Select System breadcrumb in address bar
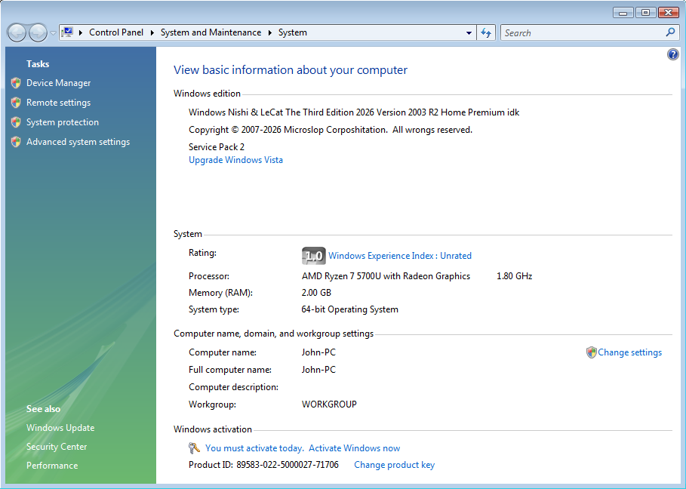Screen dimensions: 686x489 point(293,32)
